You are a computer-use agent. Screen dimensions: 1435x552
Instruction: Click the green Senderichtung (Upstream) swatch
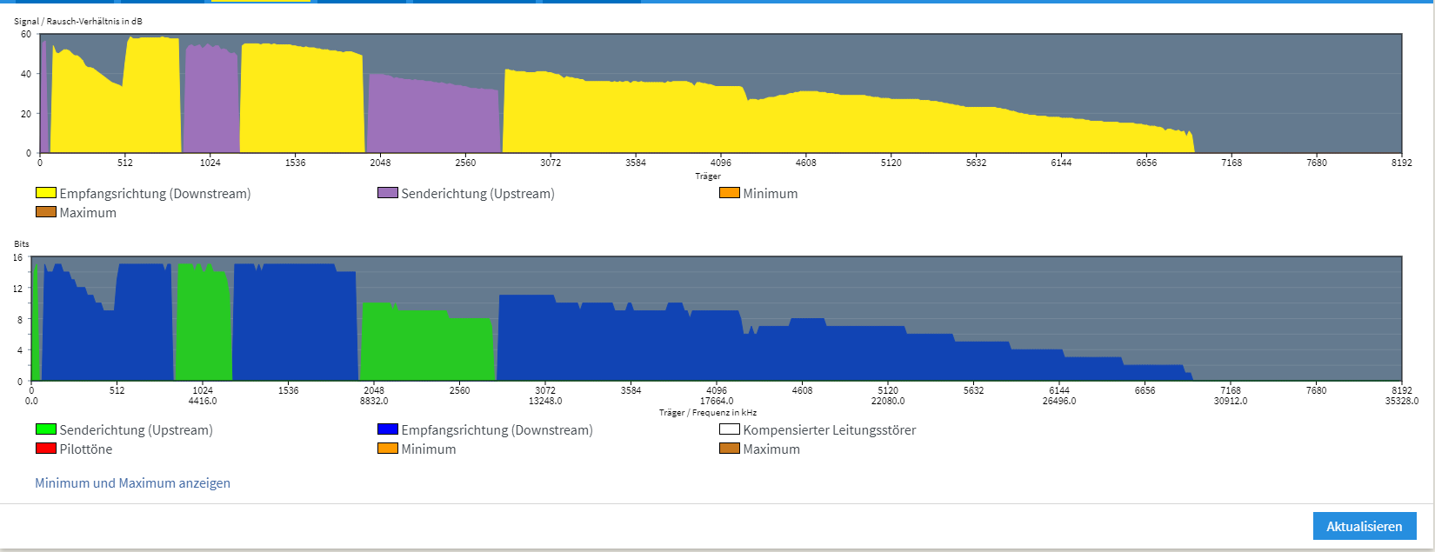pyautogui.click(x=46, y=429)
